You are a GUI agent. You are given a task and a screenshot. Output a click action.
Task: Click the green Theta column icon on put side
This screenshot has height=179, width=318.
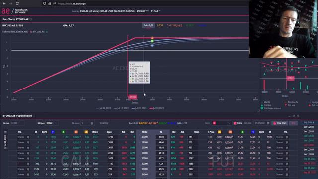tap(242, 132)
